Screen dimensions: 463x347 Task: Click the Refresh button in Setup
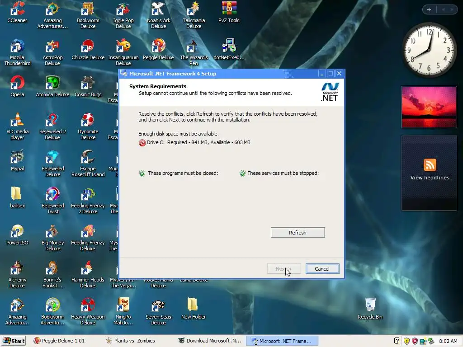pyautogui.click(x=298, y=233)
